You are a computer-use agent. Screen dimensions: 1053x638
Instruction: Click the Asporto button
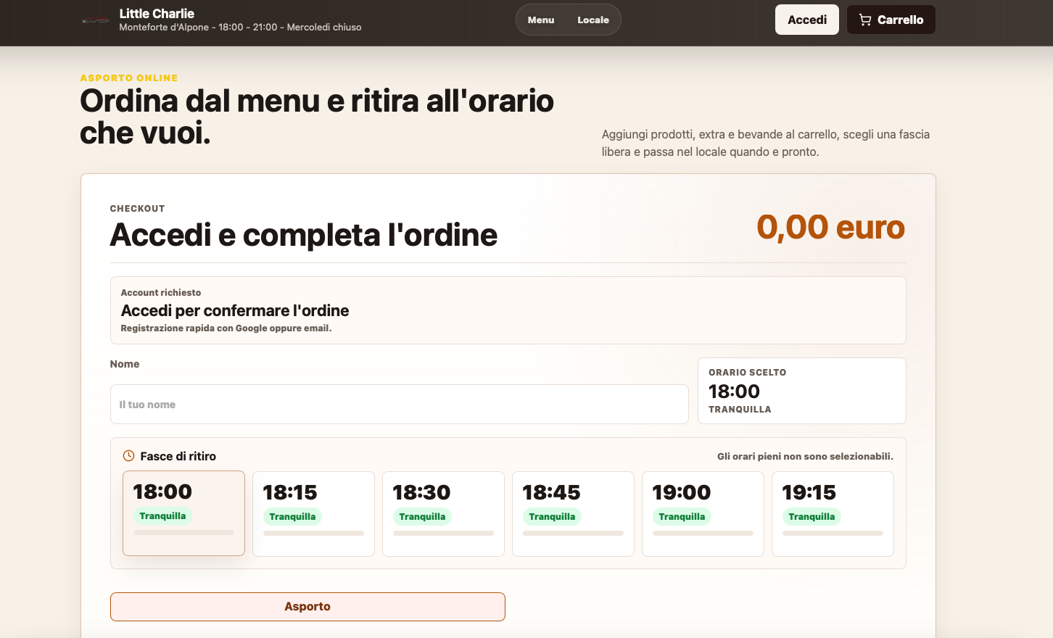click(x=307, y=607)
